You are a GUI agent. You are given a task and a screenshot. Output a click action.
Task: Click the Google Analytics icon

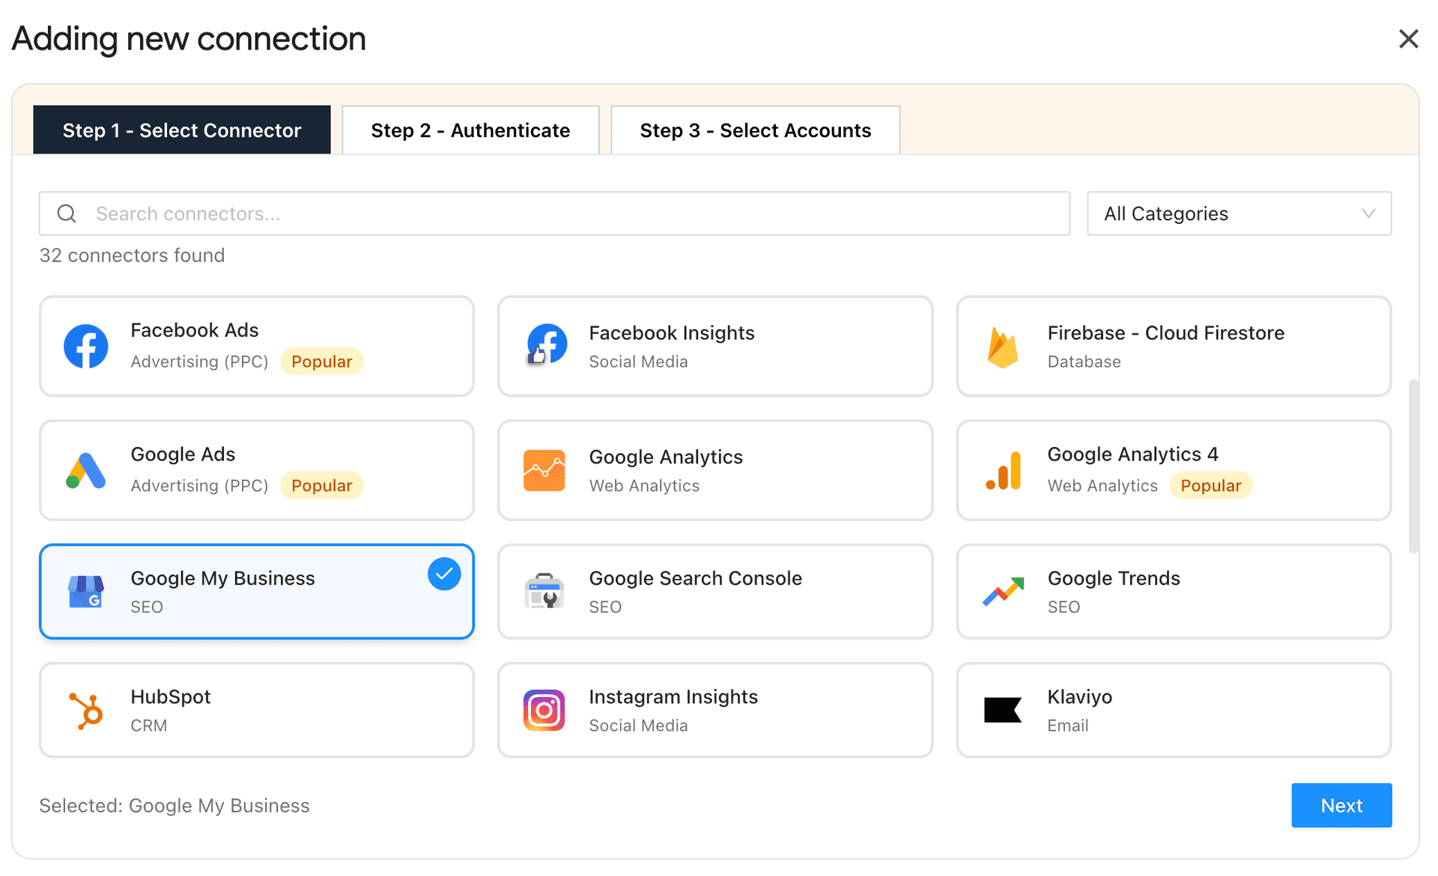tap(544, 470)
